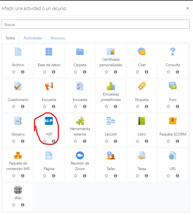The image size is (193, 215).
Task: Show information about Base de datos
Action: [54, 72]
